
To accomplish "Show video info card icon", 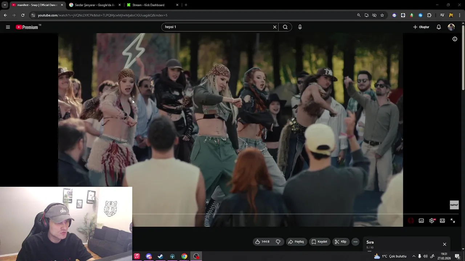I will coord(454,39).
